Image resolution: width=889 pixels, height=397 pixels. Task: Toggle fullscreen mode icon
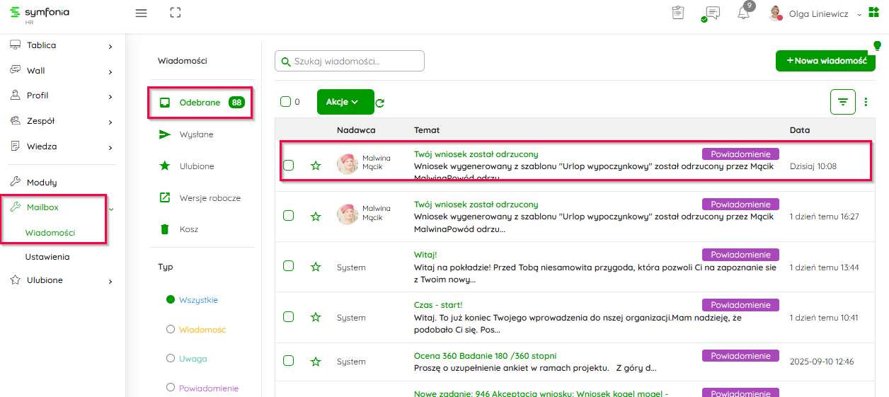tap(176, 13)
